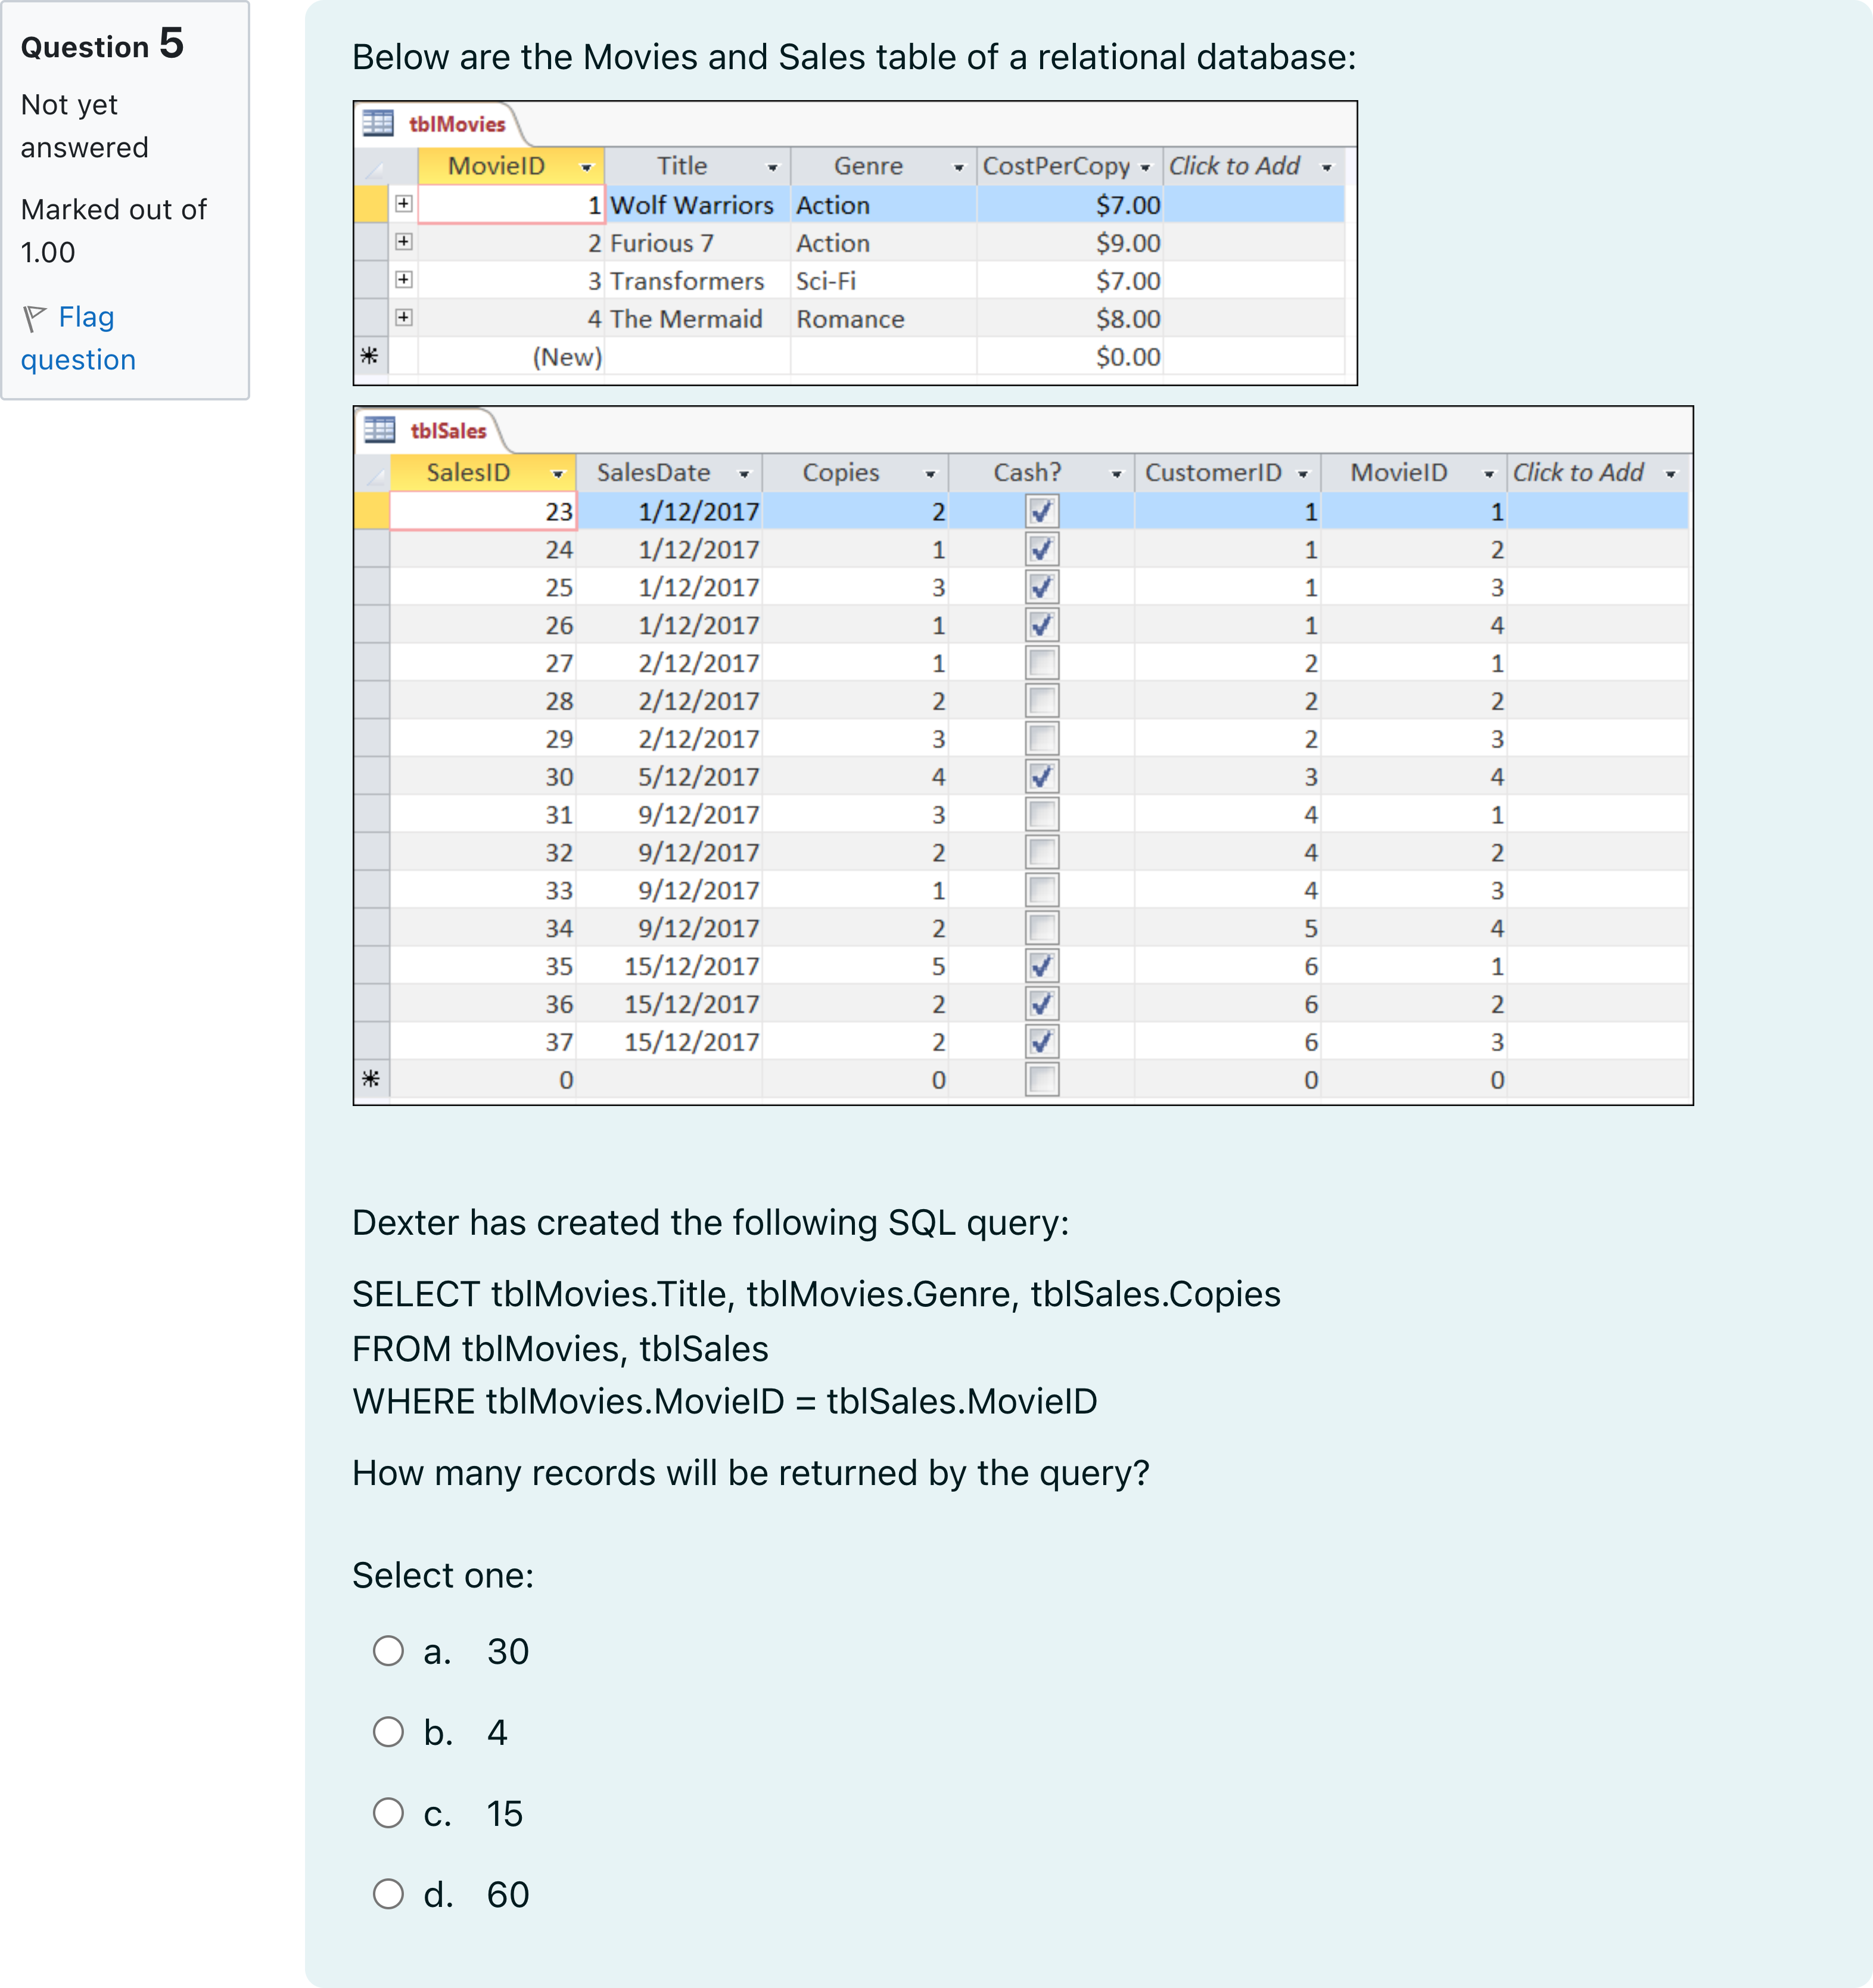Viewport: 1873px width, 1988px height.
Task: Click the Furious 7 title cell
Action: [x=698, y=243]
